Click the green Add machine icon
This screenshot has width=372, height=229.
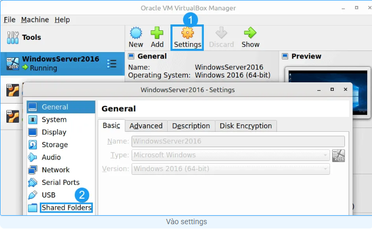157,33
